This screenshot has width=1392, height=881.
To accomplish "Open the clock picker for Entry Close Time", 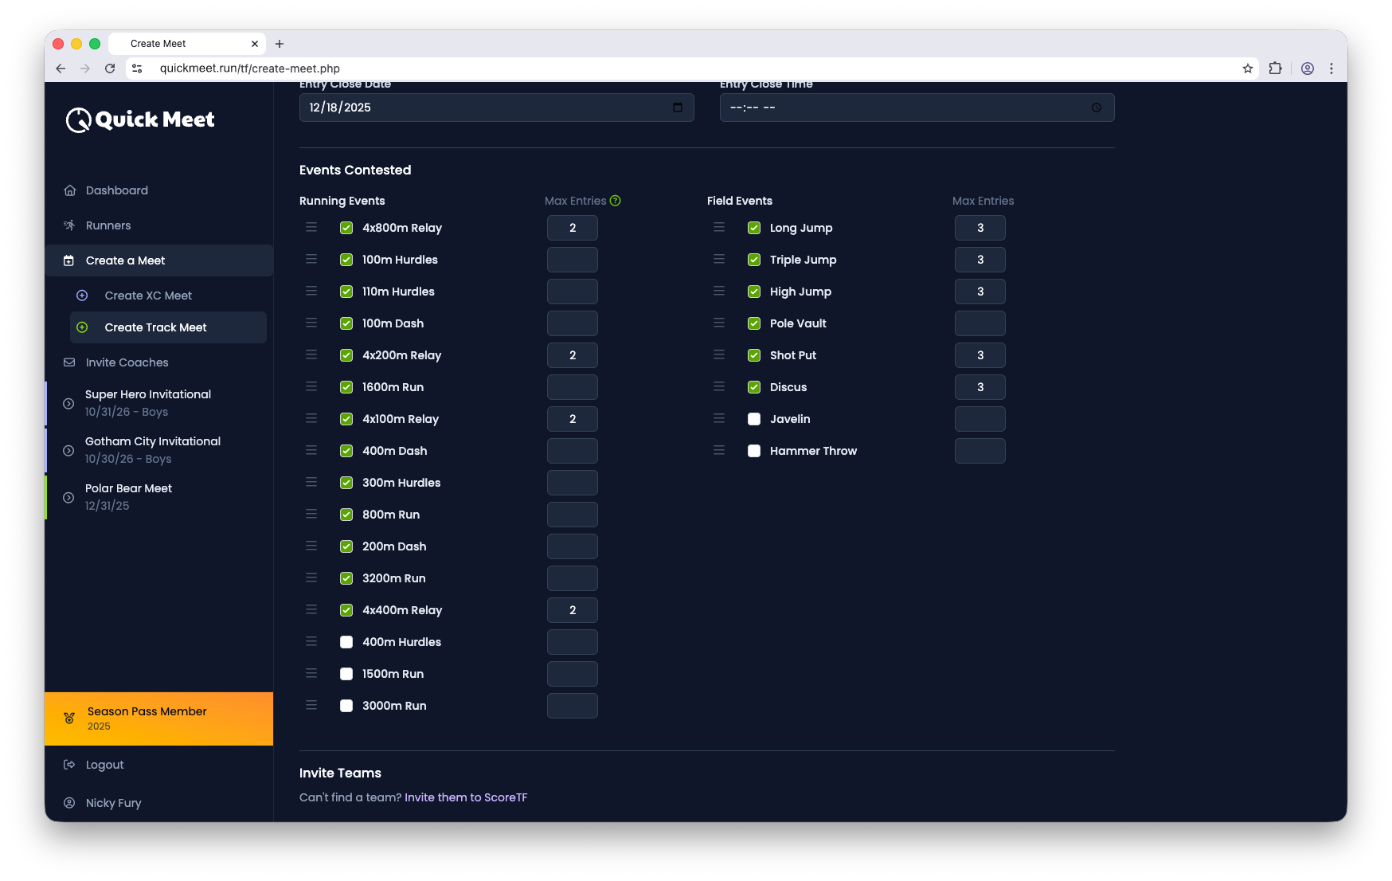I will tap(1097, 107).
